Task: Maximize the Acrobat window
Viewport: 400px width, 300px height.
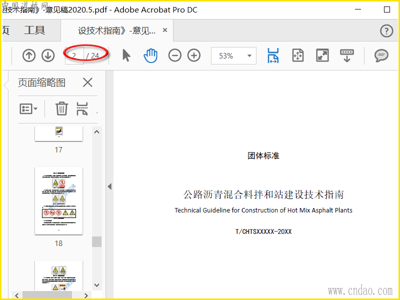Action: point(387,9)
